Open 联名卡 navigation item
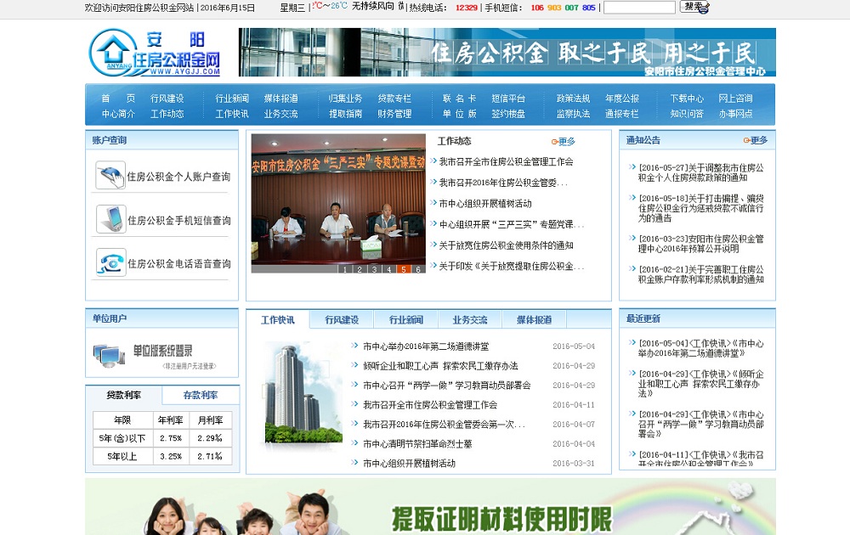This screenshot has width=850, height=535. pos(459,99)
